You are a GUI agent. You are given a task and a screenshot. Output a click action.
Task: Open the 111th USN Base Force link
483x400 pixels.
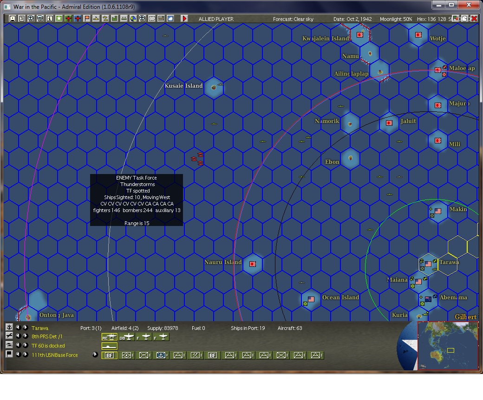point(54,355)
